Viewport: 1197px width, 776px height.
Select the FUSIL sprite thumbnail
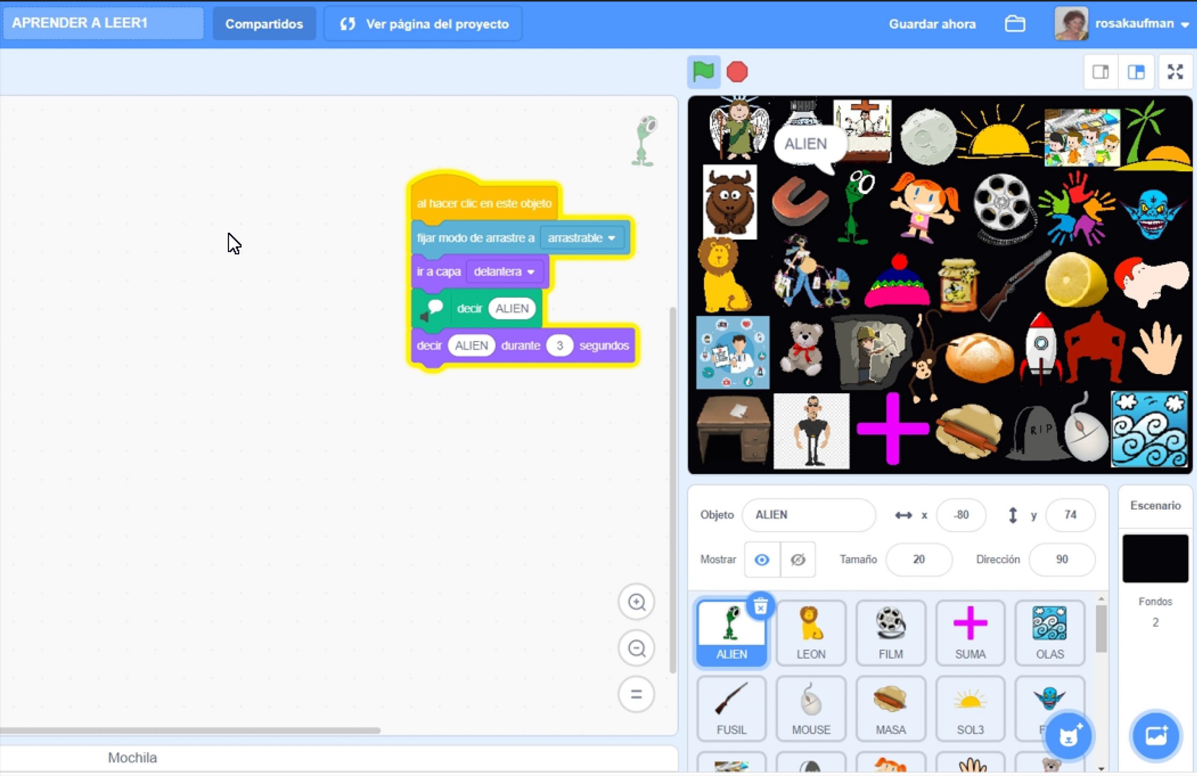click(731, 709)
